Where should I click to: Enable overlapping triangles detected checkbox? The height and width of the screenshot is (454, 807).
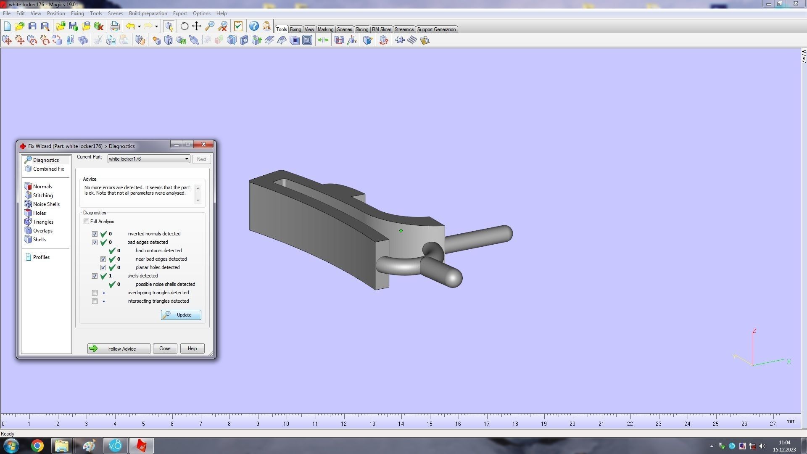(95, 293)
